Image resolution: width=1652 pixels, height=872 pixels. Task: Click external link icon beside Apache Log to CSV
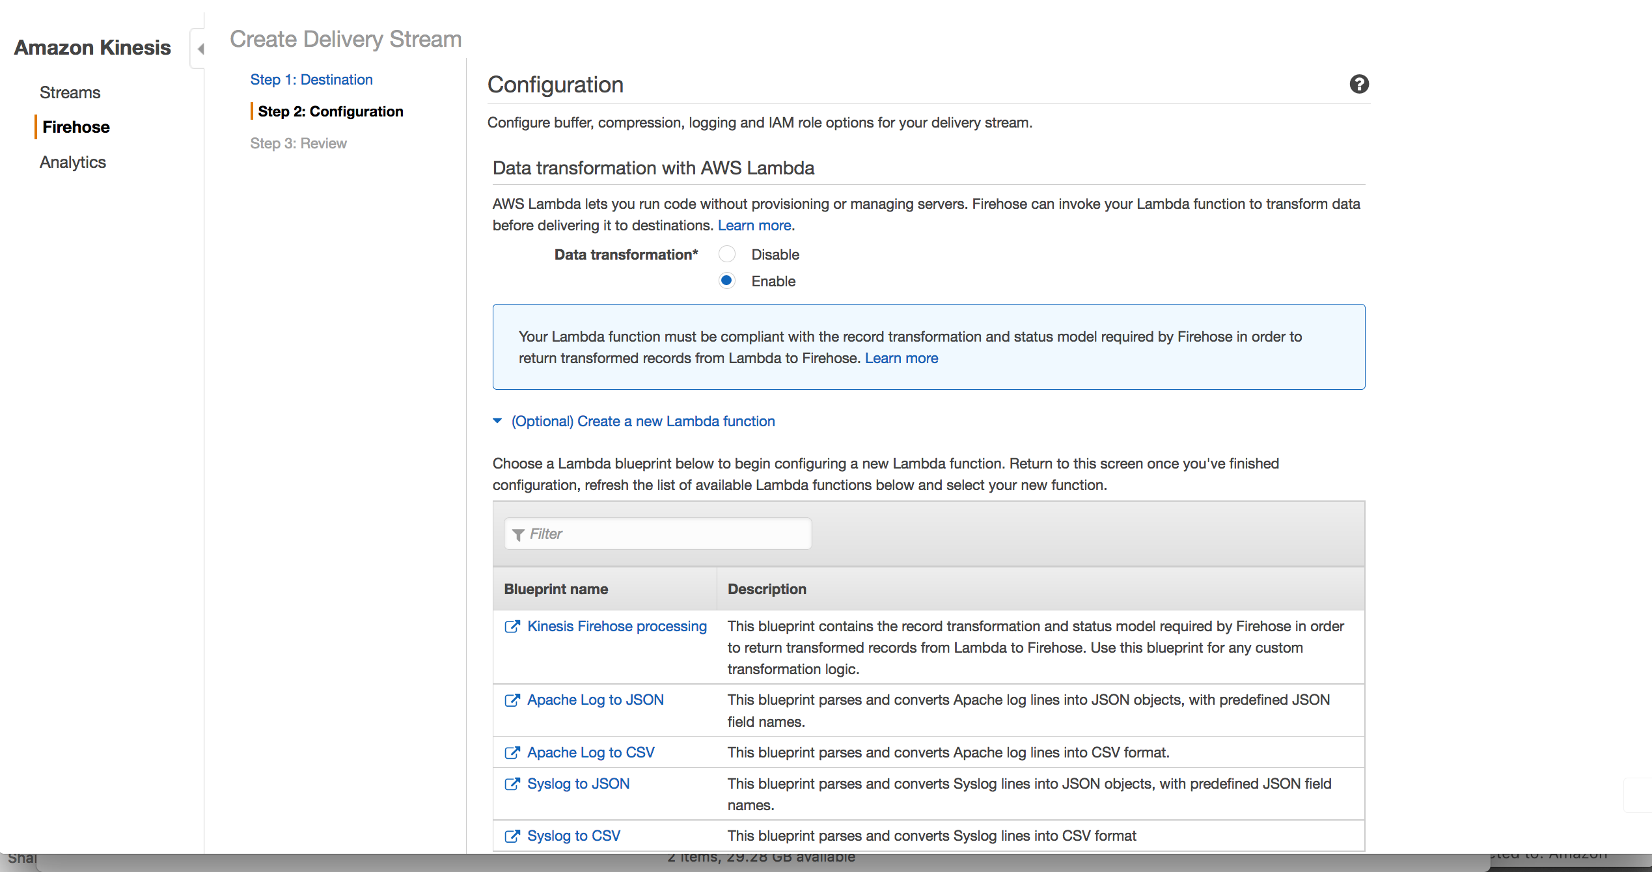point(512,752)
